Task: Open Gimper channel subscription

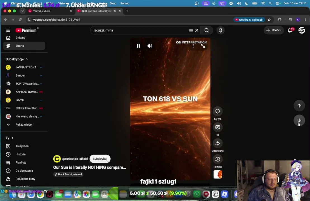Action: click(x=24, y=75)
